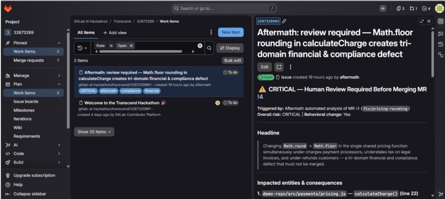Screen dimensions: 445x199
Task: Open the GitLab logo home link
Action: tap(8, 9)
